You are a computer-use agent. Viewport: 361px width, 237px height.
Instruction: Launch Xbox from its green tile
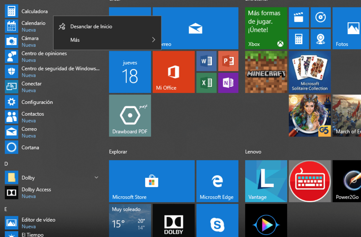pos(266,28)
